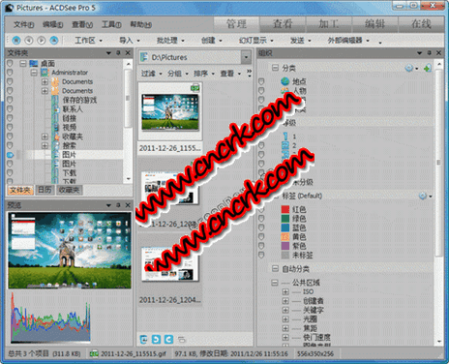Click the globe icon beside 地点 category
This screenshot has width=449, height=364.
tap(284, 81)
